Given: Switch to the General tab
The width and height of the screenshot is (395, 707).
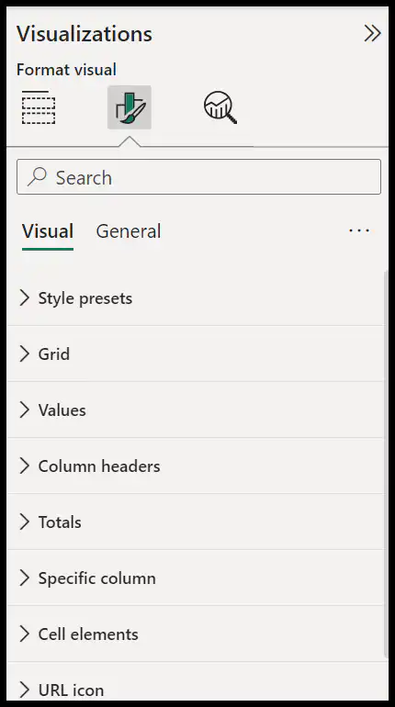Looking at the screenshot, I should 129,231.
